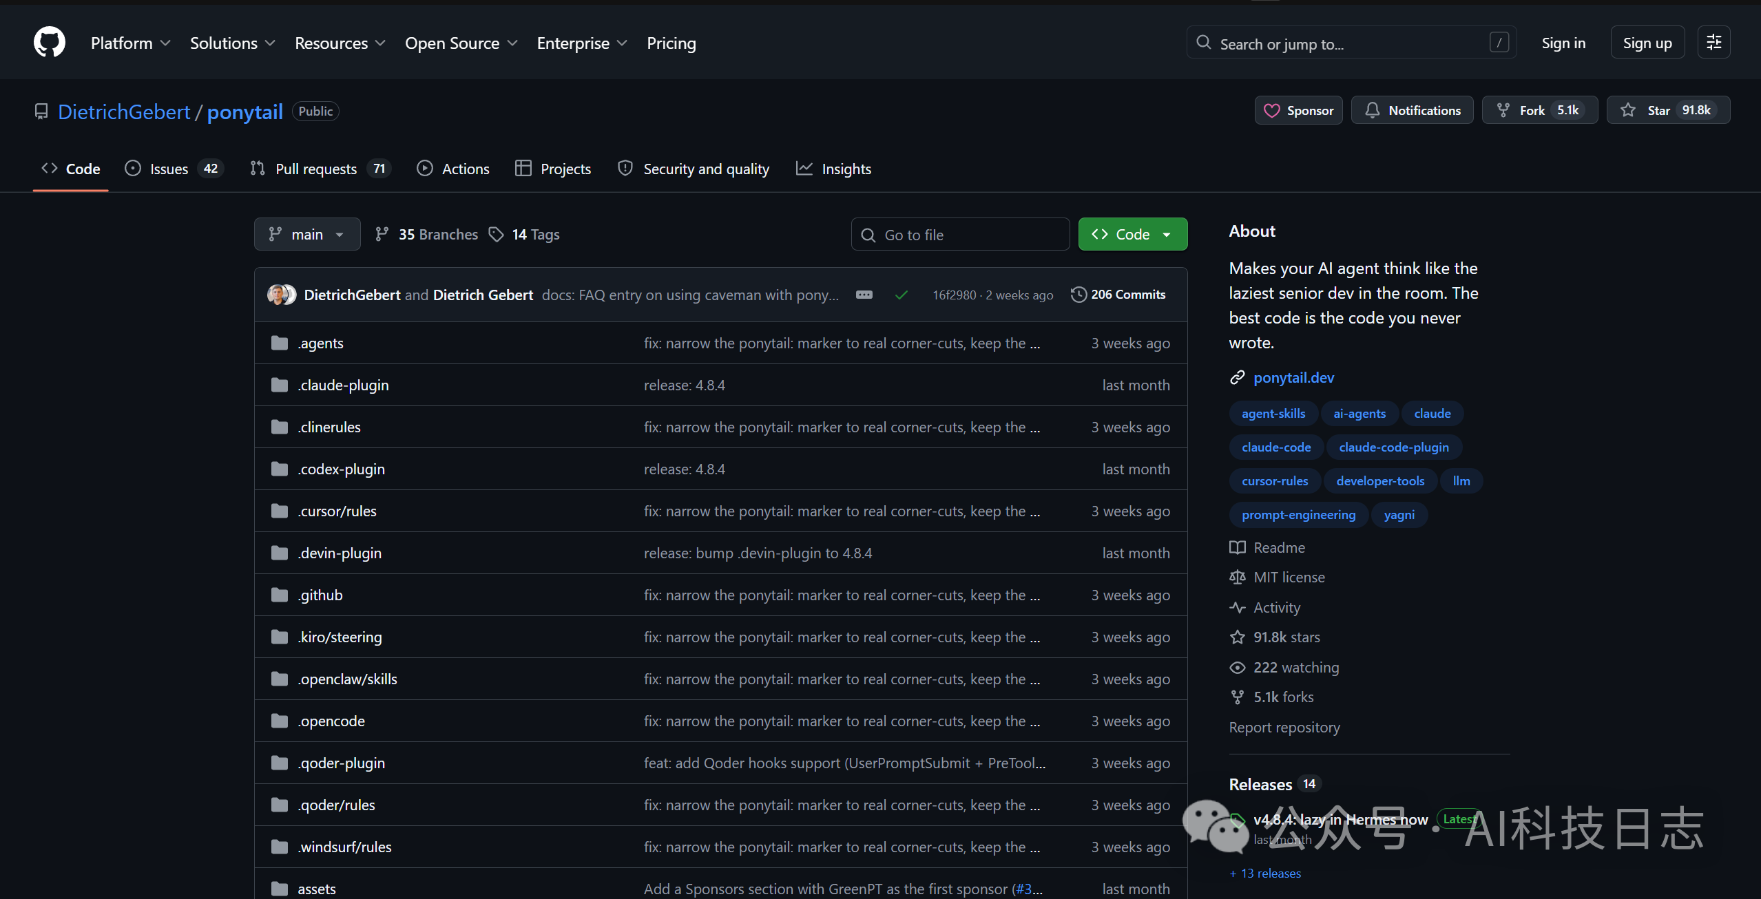Click the star icon beside 91.8k stars
This screenshot has height=899, width=1761.
coord(1237,637)
